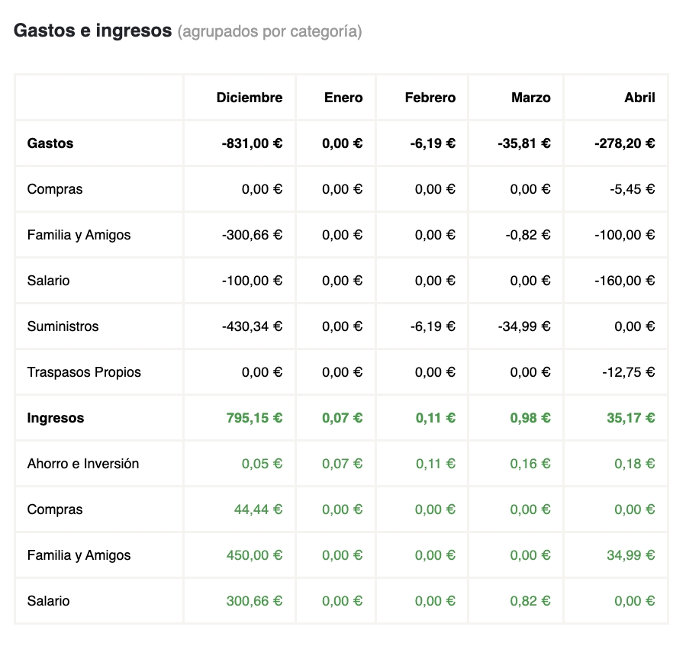This screenshot has height=646, width=686.
Task: Select the -12,75 € Traspasos Propios cell
Action: tap(628, 372)
